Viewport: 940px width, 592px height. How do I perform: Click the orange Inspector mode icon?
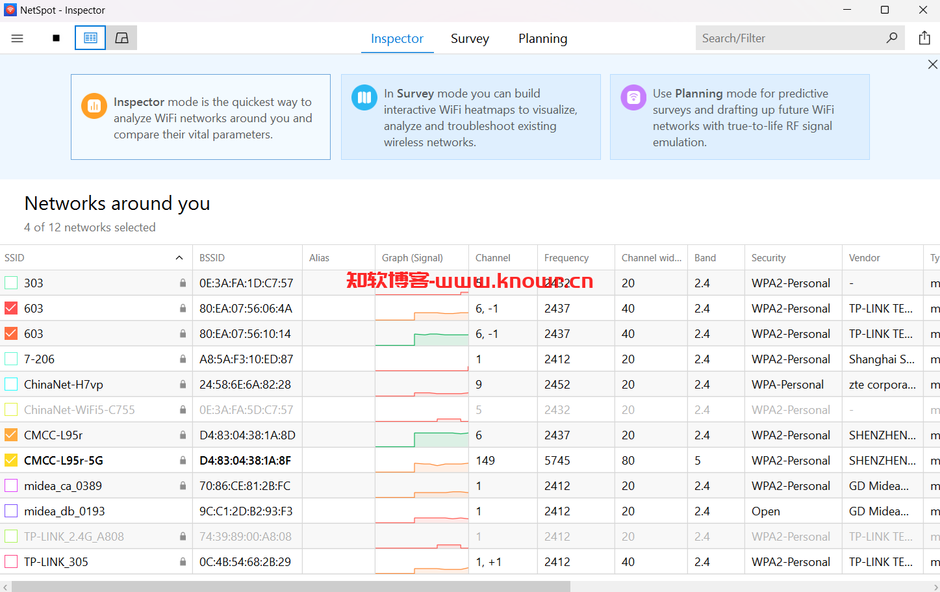94,107
